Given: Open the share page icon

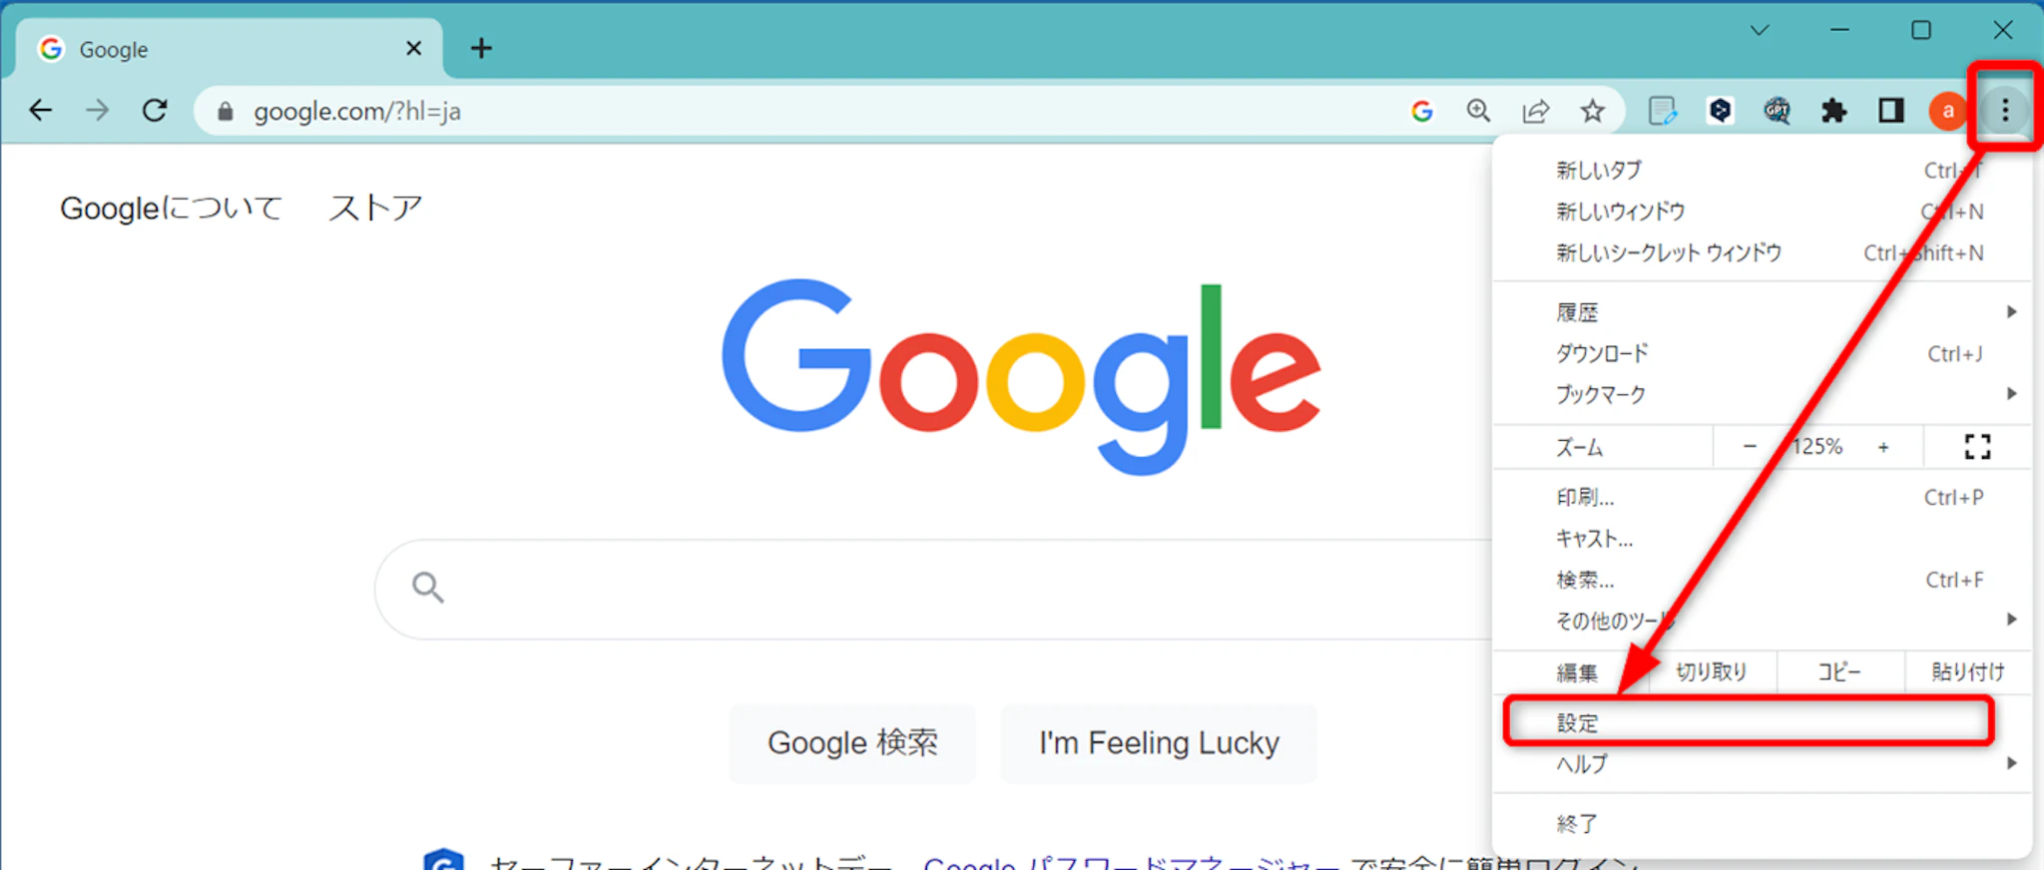Looking at the screenshot, I should [1535, 111].
